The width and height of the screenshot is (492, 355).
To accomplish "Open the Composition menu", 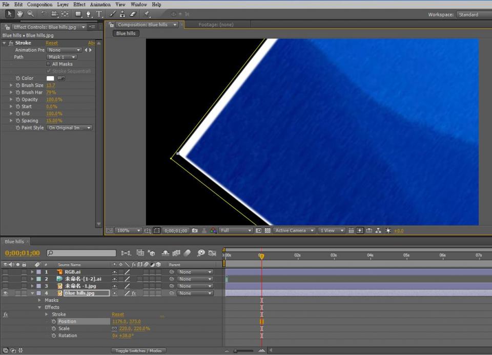I will 39,4.
